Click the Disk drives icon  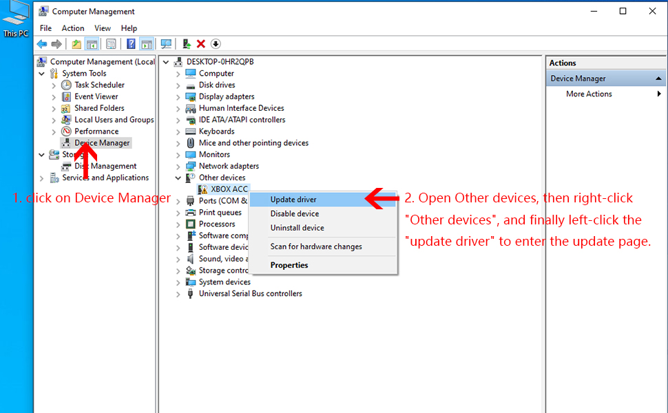(x=191, y=85)
